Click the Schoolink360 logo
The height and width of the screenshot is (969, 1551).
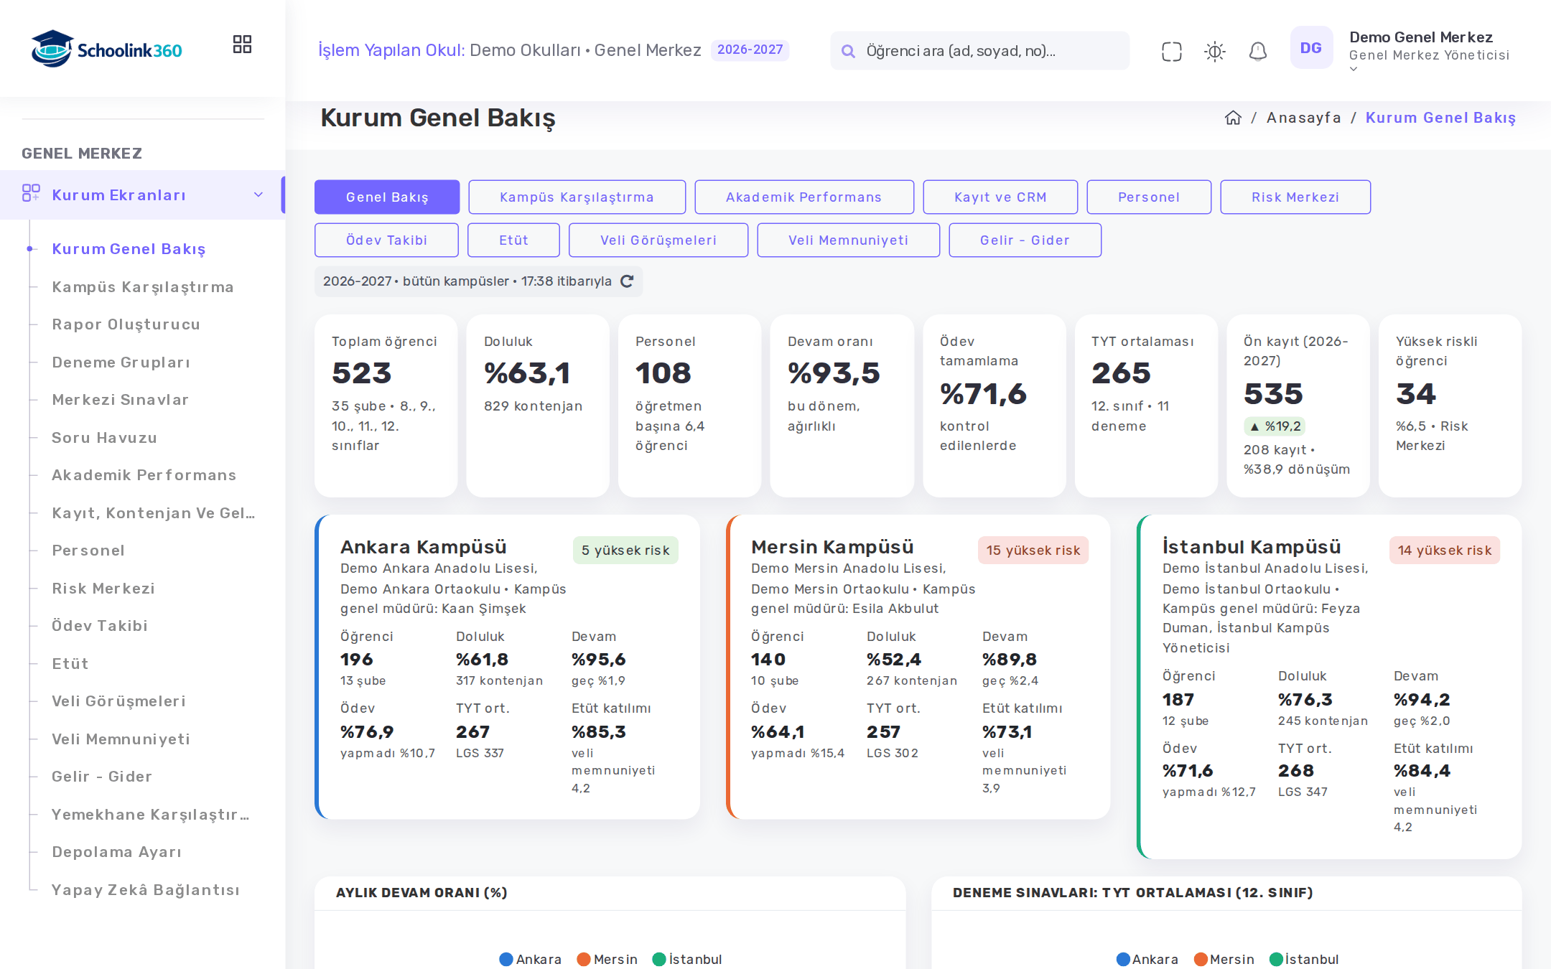[106, 49]
